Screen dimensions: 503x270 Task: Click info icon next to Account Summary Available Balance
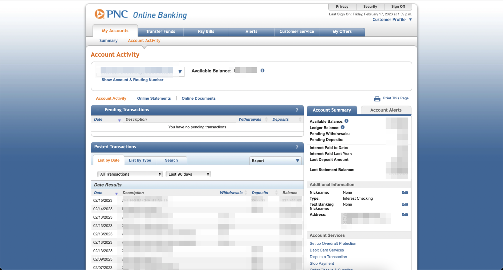pos(347,121)
